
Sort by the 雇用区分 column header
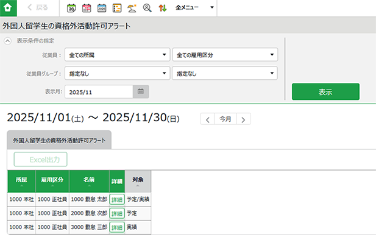tap(52, 181)
